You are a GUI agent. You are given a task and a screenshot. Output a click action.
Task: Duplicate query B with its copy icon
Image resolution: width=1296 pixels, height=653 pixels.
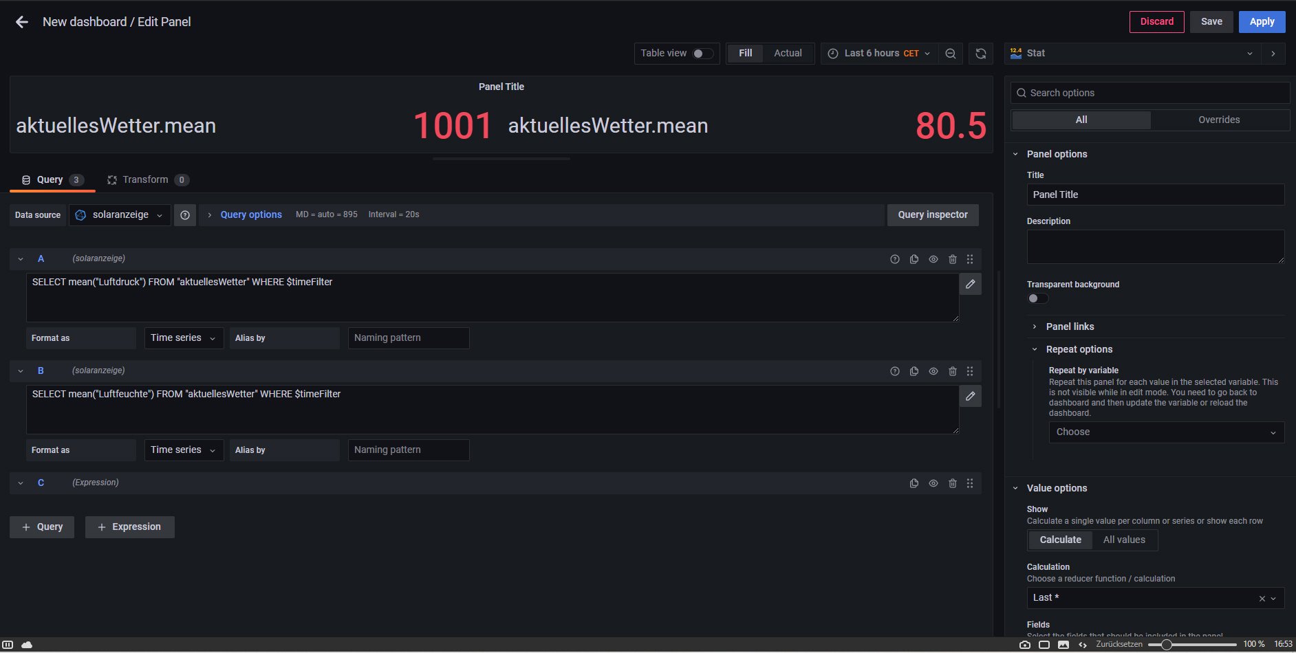pyautogui.click(x=914, y=371)
